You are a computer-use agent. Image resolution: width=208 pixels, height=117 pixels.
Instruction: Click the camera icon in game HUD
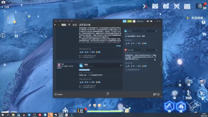click(3, 2)
